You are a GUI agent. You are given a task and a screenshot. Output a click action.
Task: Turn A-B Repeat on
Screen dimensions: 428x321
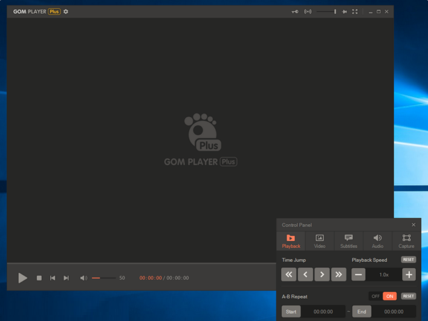coord(389,296)
